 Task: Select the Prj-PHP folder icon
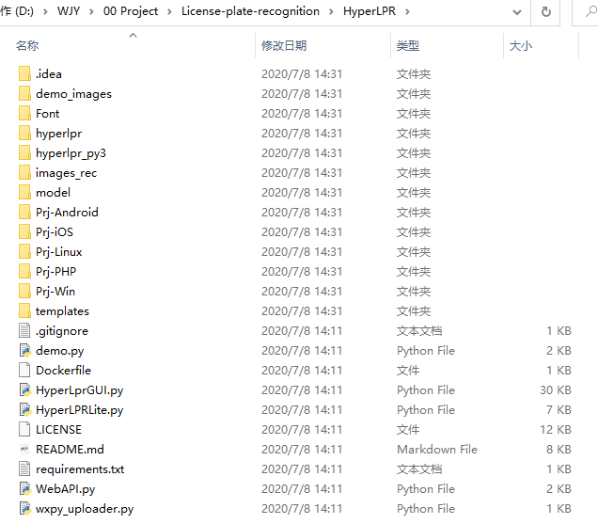[24, 271]
